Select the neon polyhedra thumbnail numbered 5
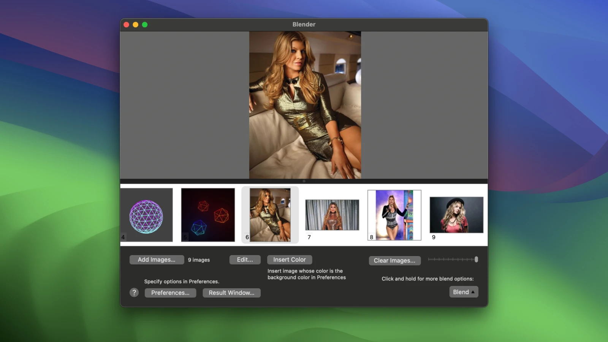The image size is (608, 342). (x=208, y=215)
